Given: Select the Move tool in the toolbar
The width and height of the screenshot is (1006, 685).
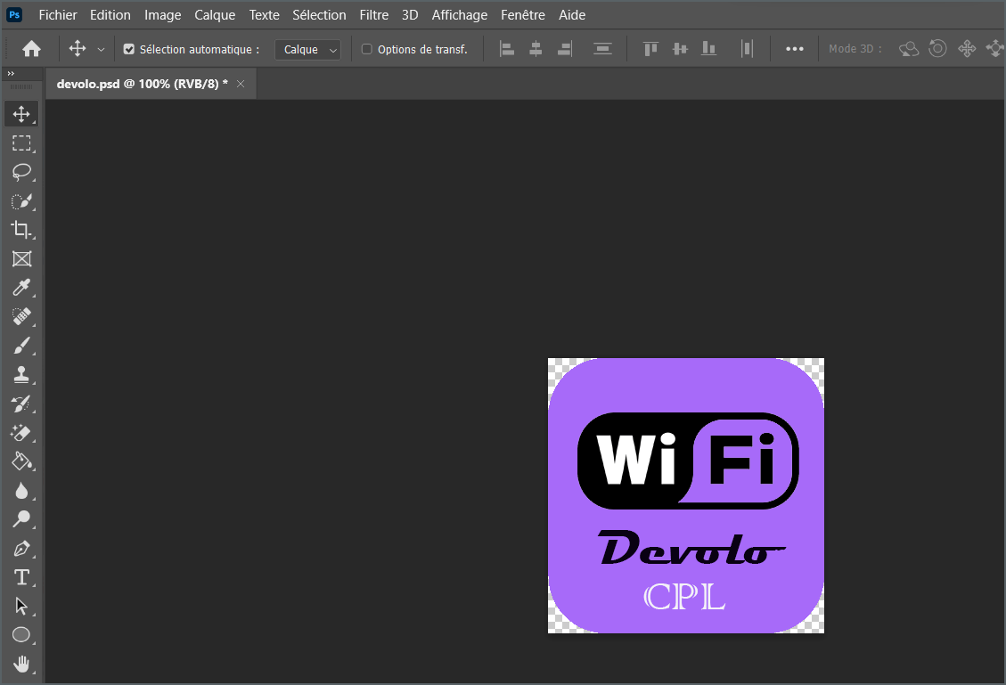Looking at the screenshot, I should (21, 114).
